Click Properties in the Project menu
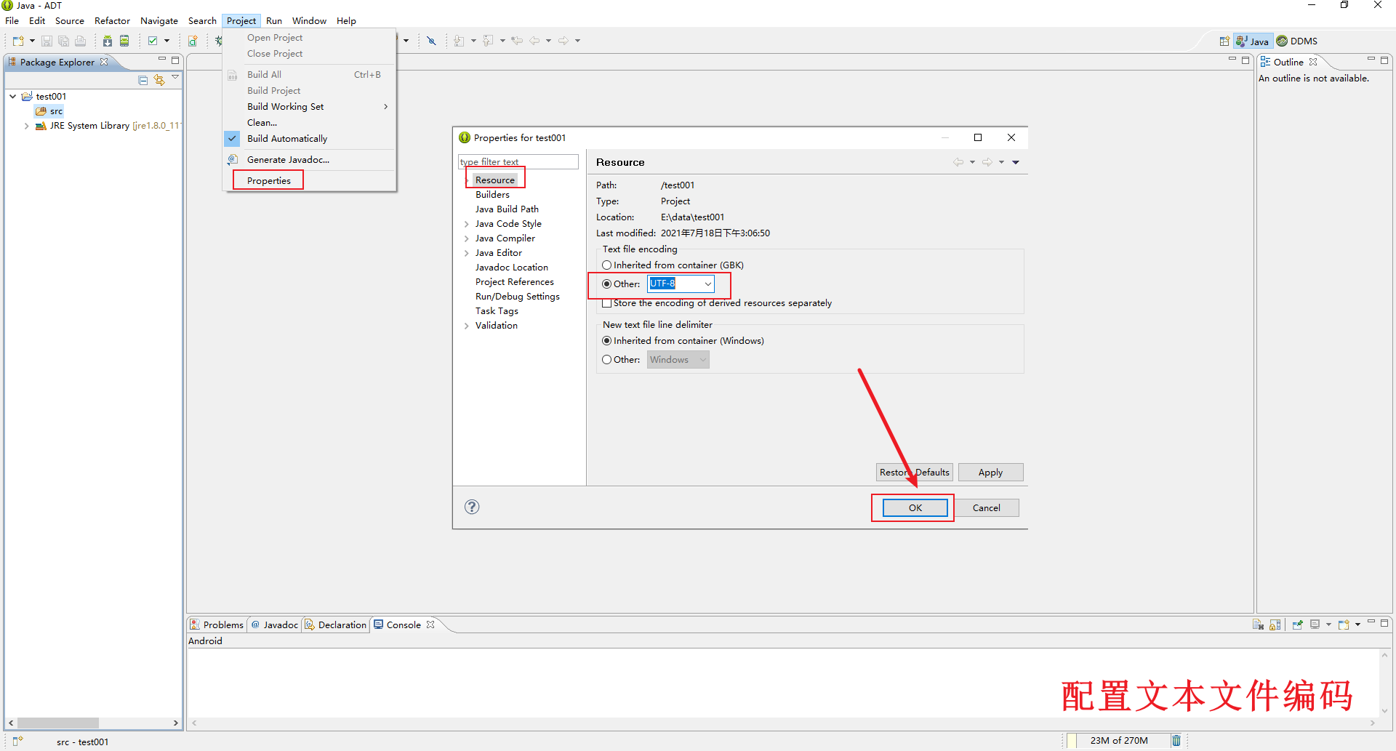Image resolution: width=1396 pixels, height=751 pixels. (268, 180)
